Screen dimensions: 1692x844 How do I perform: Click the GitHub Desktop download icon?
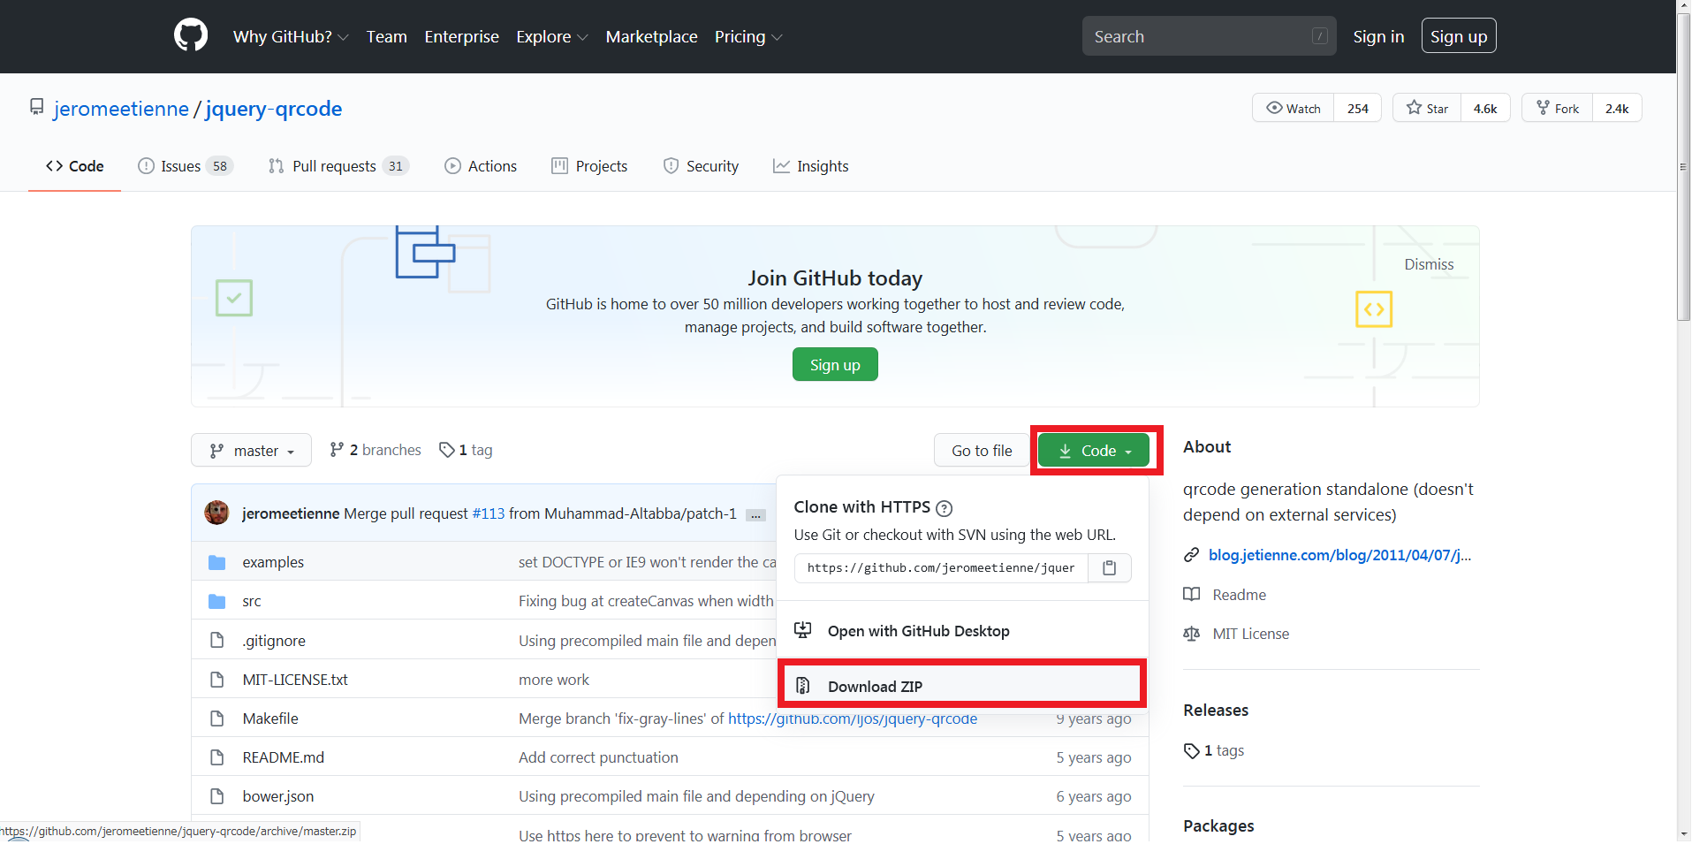pos(803,630)
